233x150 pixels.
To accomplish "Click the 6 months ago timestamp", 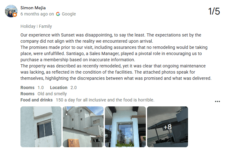I will point(34,14).
